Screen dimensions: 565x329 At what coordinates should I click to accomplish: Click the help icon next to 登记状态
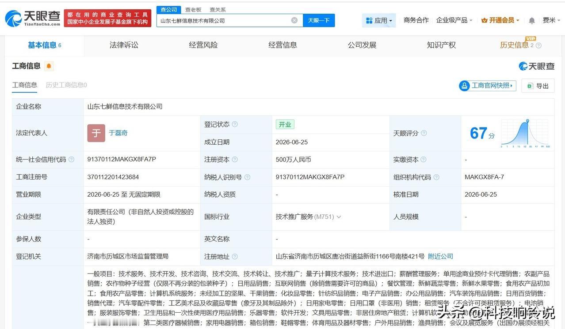pos(235,124)
